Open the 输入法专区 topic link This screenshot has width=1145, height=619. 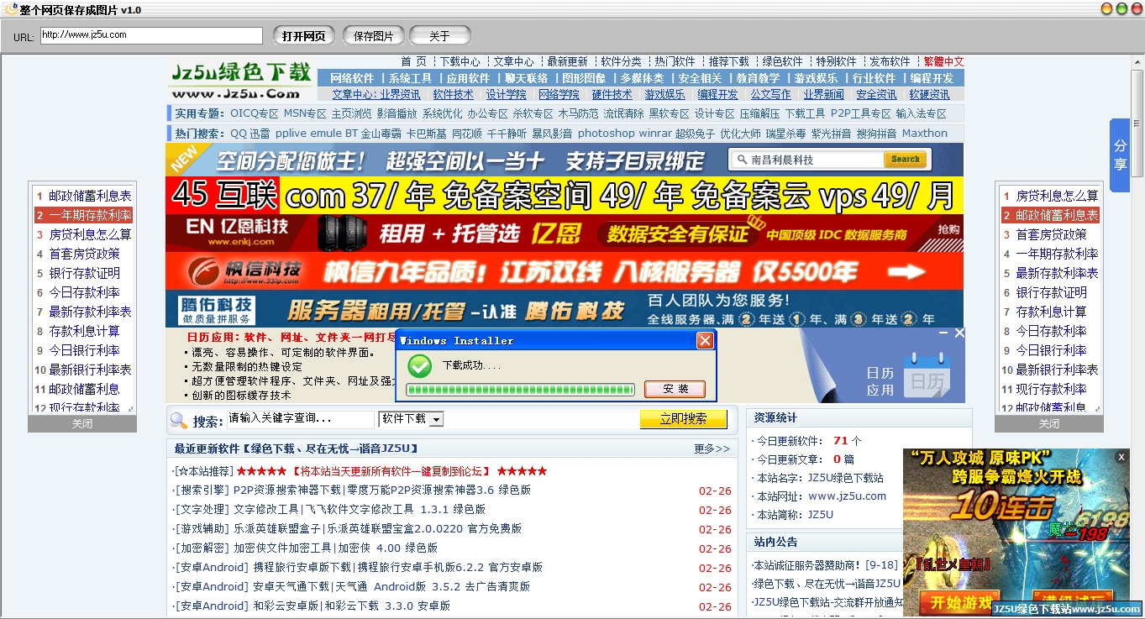(x=921, y=113)
